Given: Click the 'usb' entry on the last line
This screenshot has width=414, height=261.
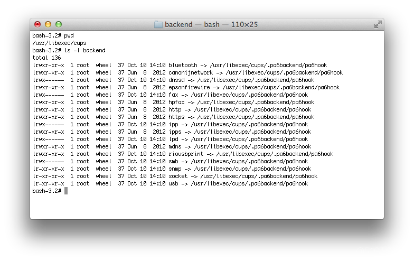Looking at the screenshot, I should [173, 184].
